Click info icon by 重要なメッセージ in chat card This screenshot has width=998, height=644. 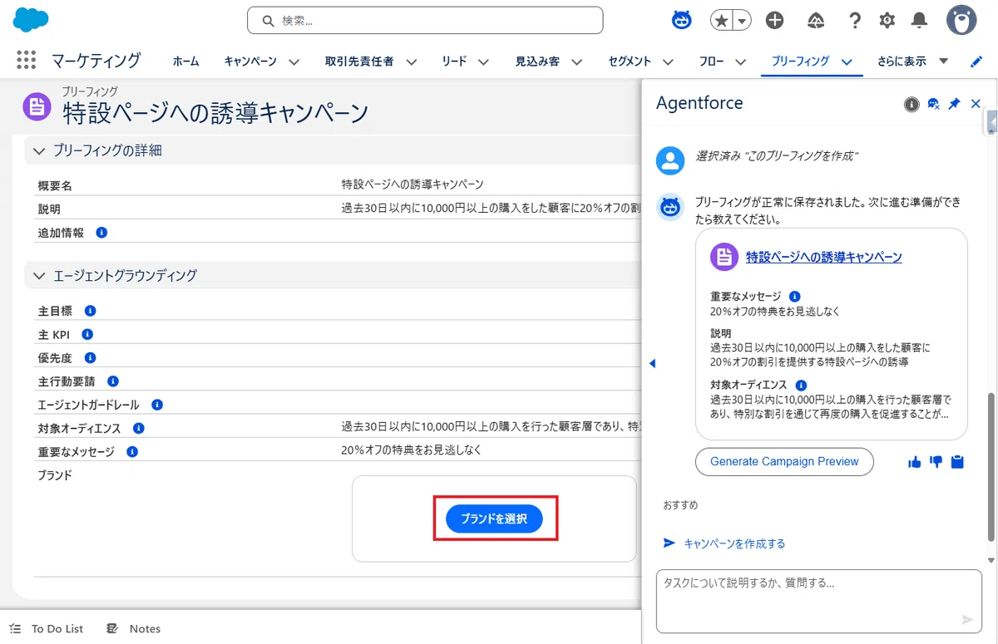tap(794, 296)
